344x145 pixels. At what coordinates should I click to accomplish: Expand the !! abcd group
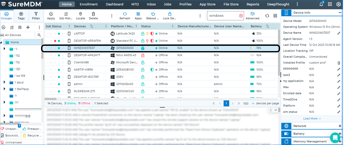click(4, 82)
